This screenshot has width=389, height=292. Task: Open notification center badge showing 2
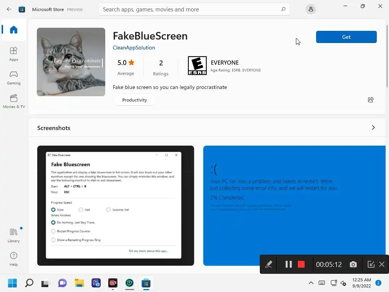point(378,283)
